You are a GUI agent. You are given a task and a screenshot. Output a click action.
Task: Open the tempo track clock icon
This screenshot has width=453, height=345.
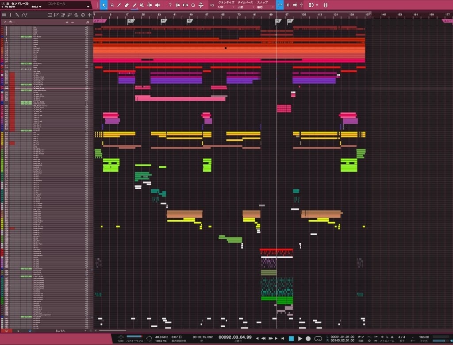click(x=83, y=15)
